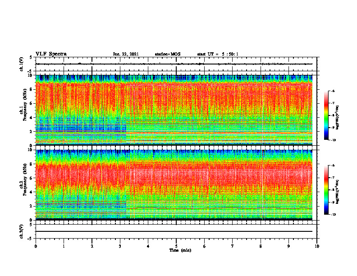
Task: Click the 5 tick on ch.1(V) axis
Action: tap(31, 57)
